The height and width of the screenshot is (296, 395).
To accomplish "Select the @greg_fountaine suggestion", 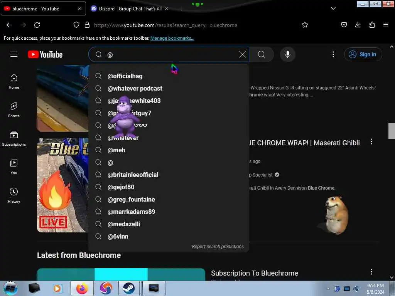I will (169, 199).
